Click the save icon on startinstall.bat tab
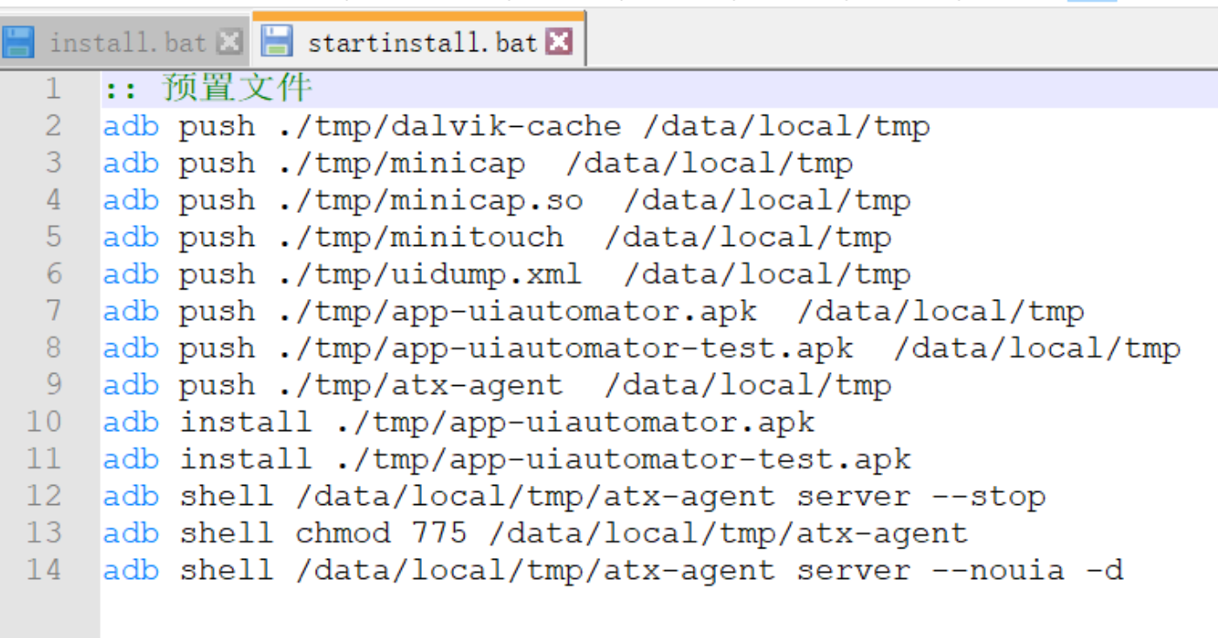 point(278,41)
